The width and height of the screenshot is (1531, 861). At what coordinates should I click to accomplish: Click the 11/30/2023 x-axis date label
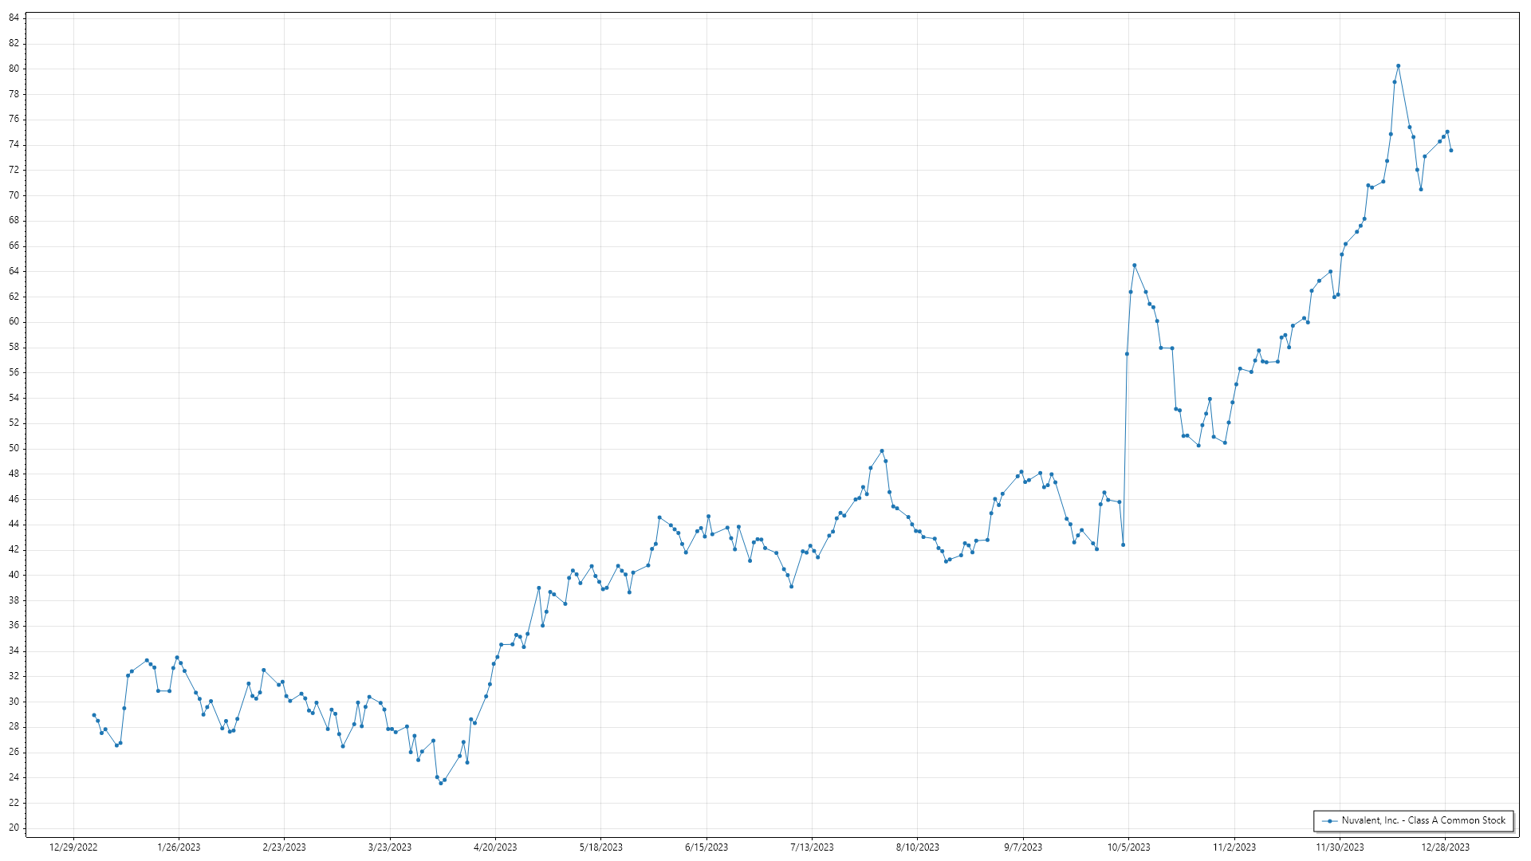1340,847
